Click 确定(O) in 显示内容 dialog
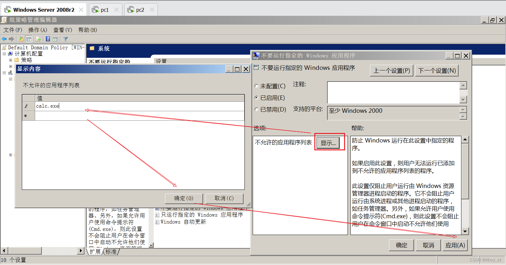 point(184,198)
